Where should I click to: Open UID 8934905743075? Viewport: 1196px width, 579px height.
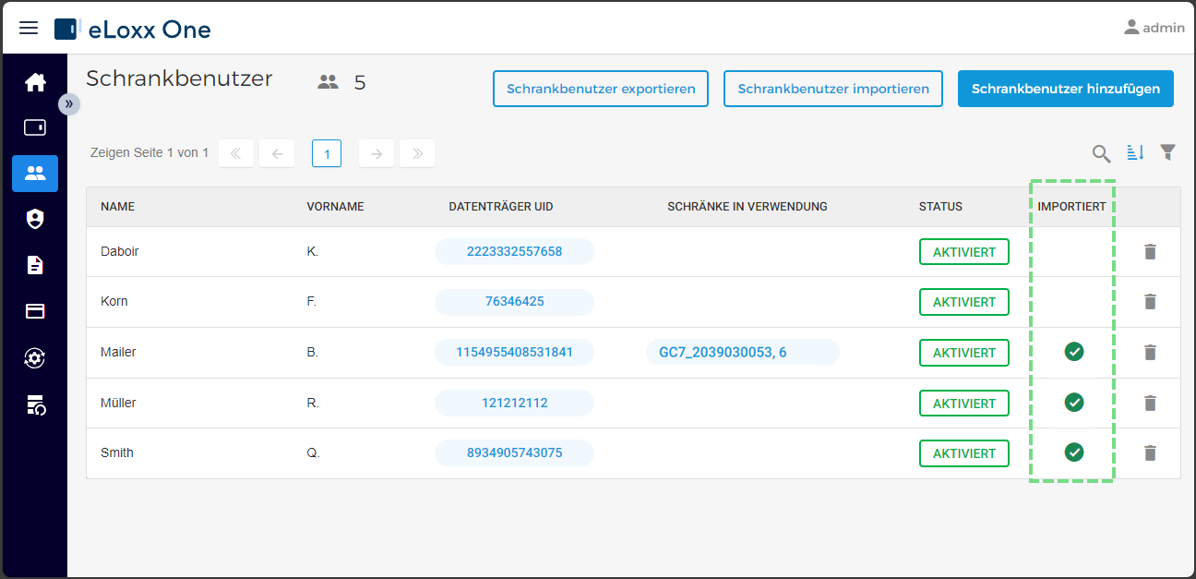(514, 452)
